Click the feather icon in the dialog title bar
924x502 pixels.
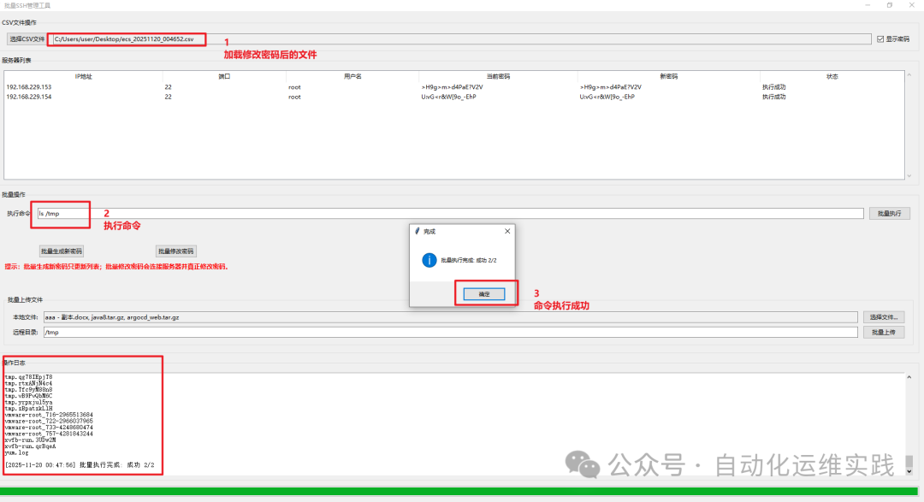pyautogui.click(x=417, y=231)
